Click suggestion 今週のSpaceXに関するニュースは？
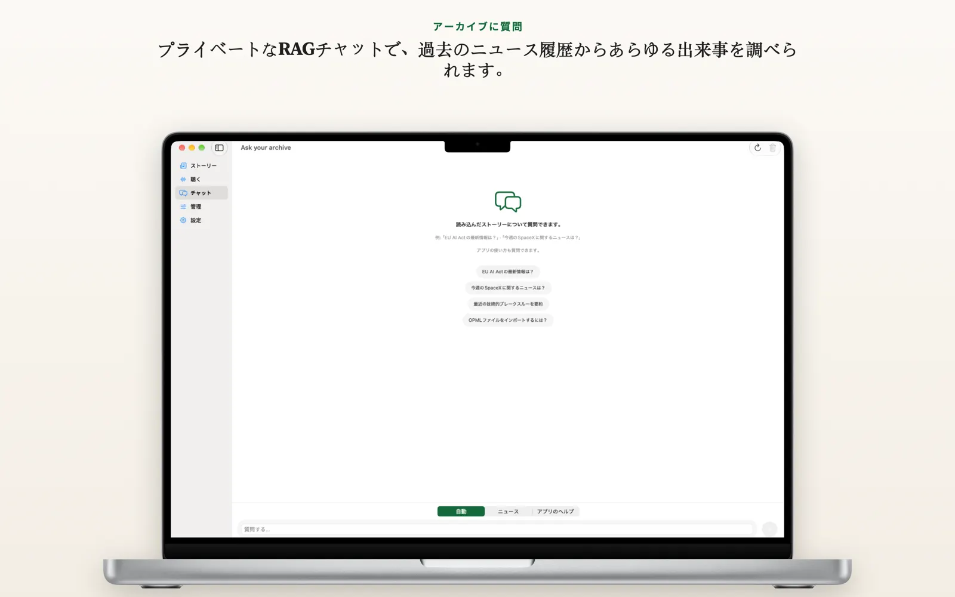The height and width of the screenshot is (597, 955). (508, 288)
